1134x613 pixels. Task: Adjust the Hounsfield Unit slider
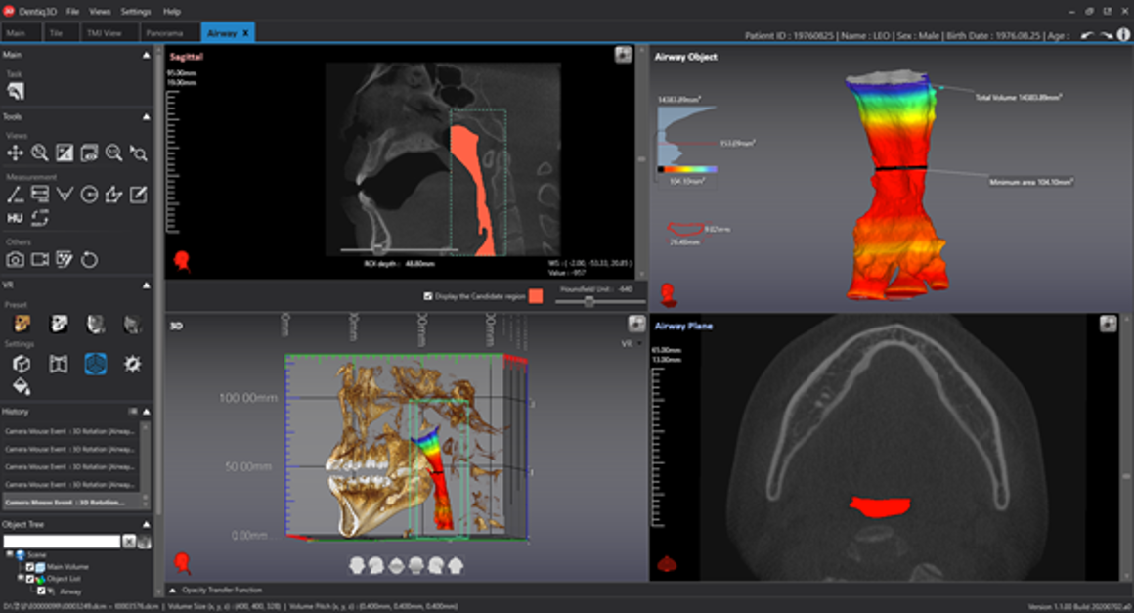click(589, 302)
